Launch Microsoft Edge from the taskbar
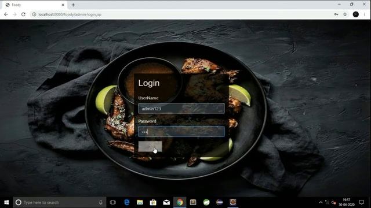The height and width of the screenshot is (208, 371). pos(126,202)
